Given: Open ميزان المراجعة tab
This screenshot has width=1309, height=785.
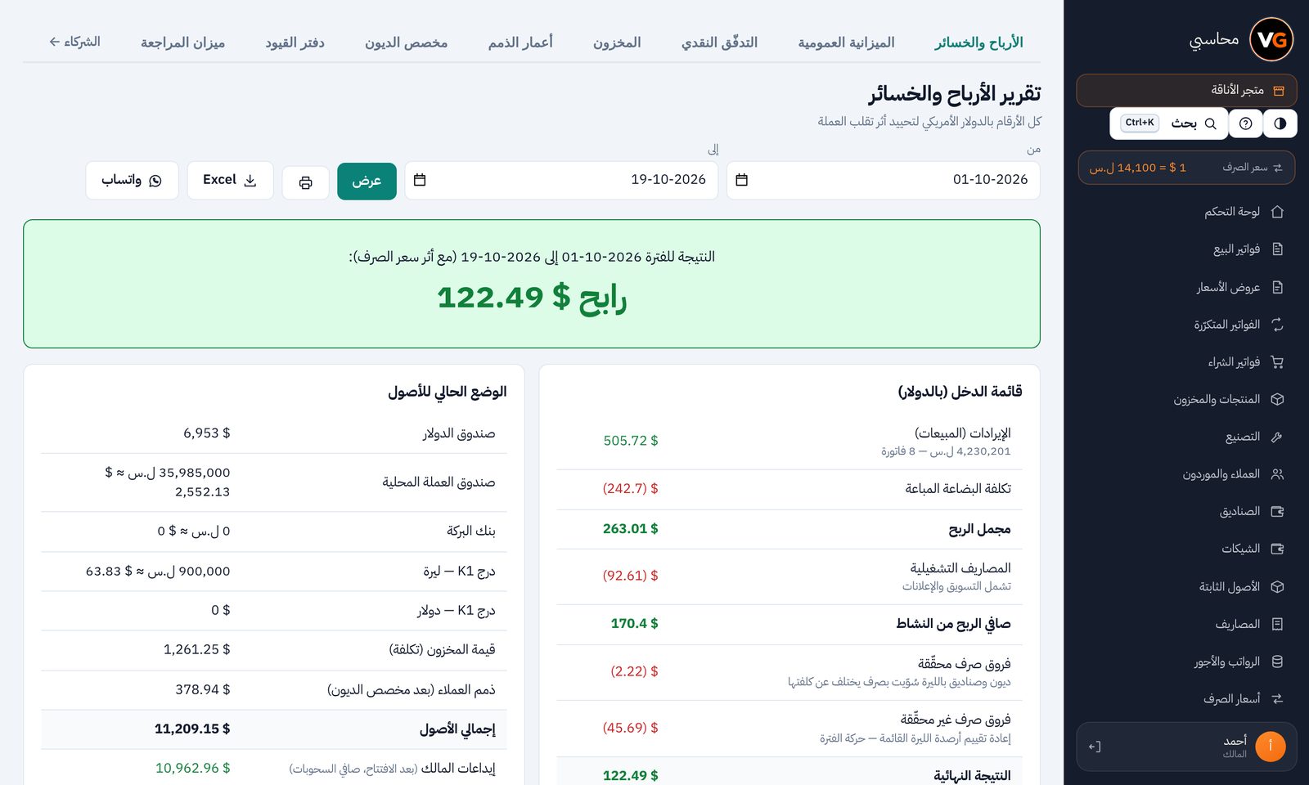Looking at the screenshot, I should click(x=182, y=43).
